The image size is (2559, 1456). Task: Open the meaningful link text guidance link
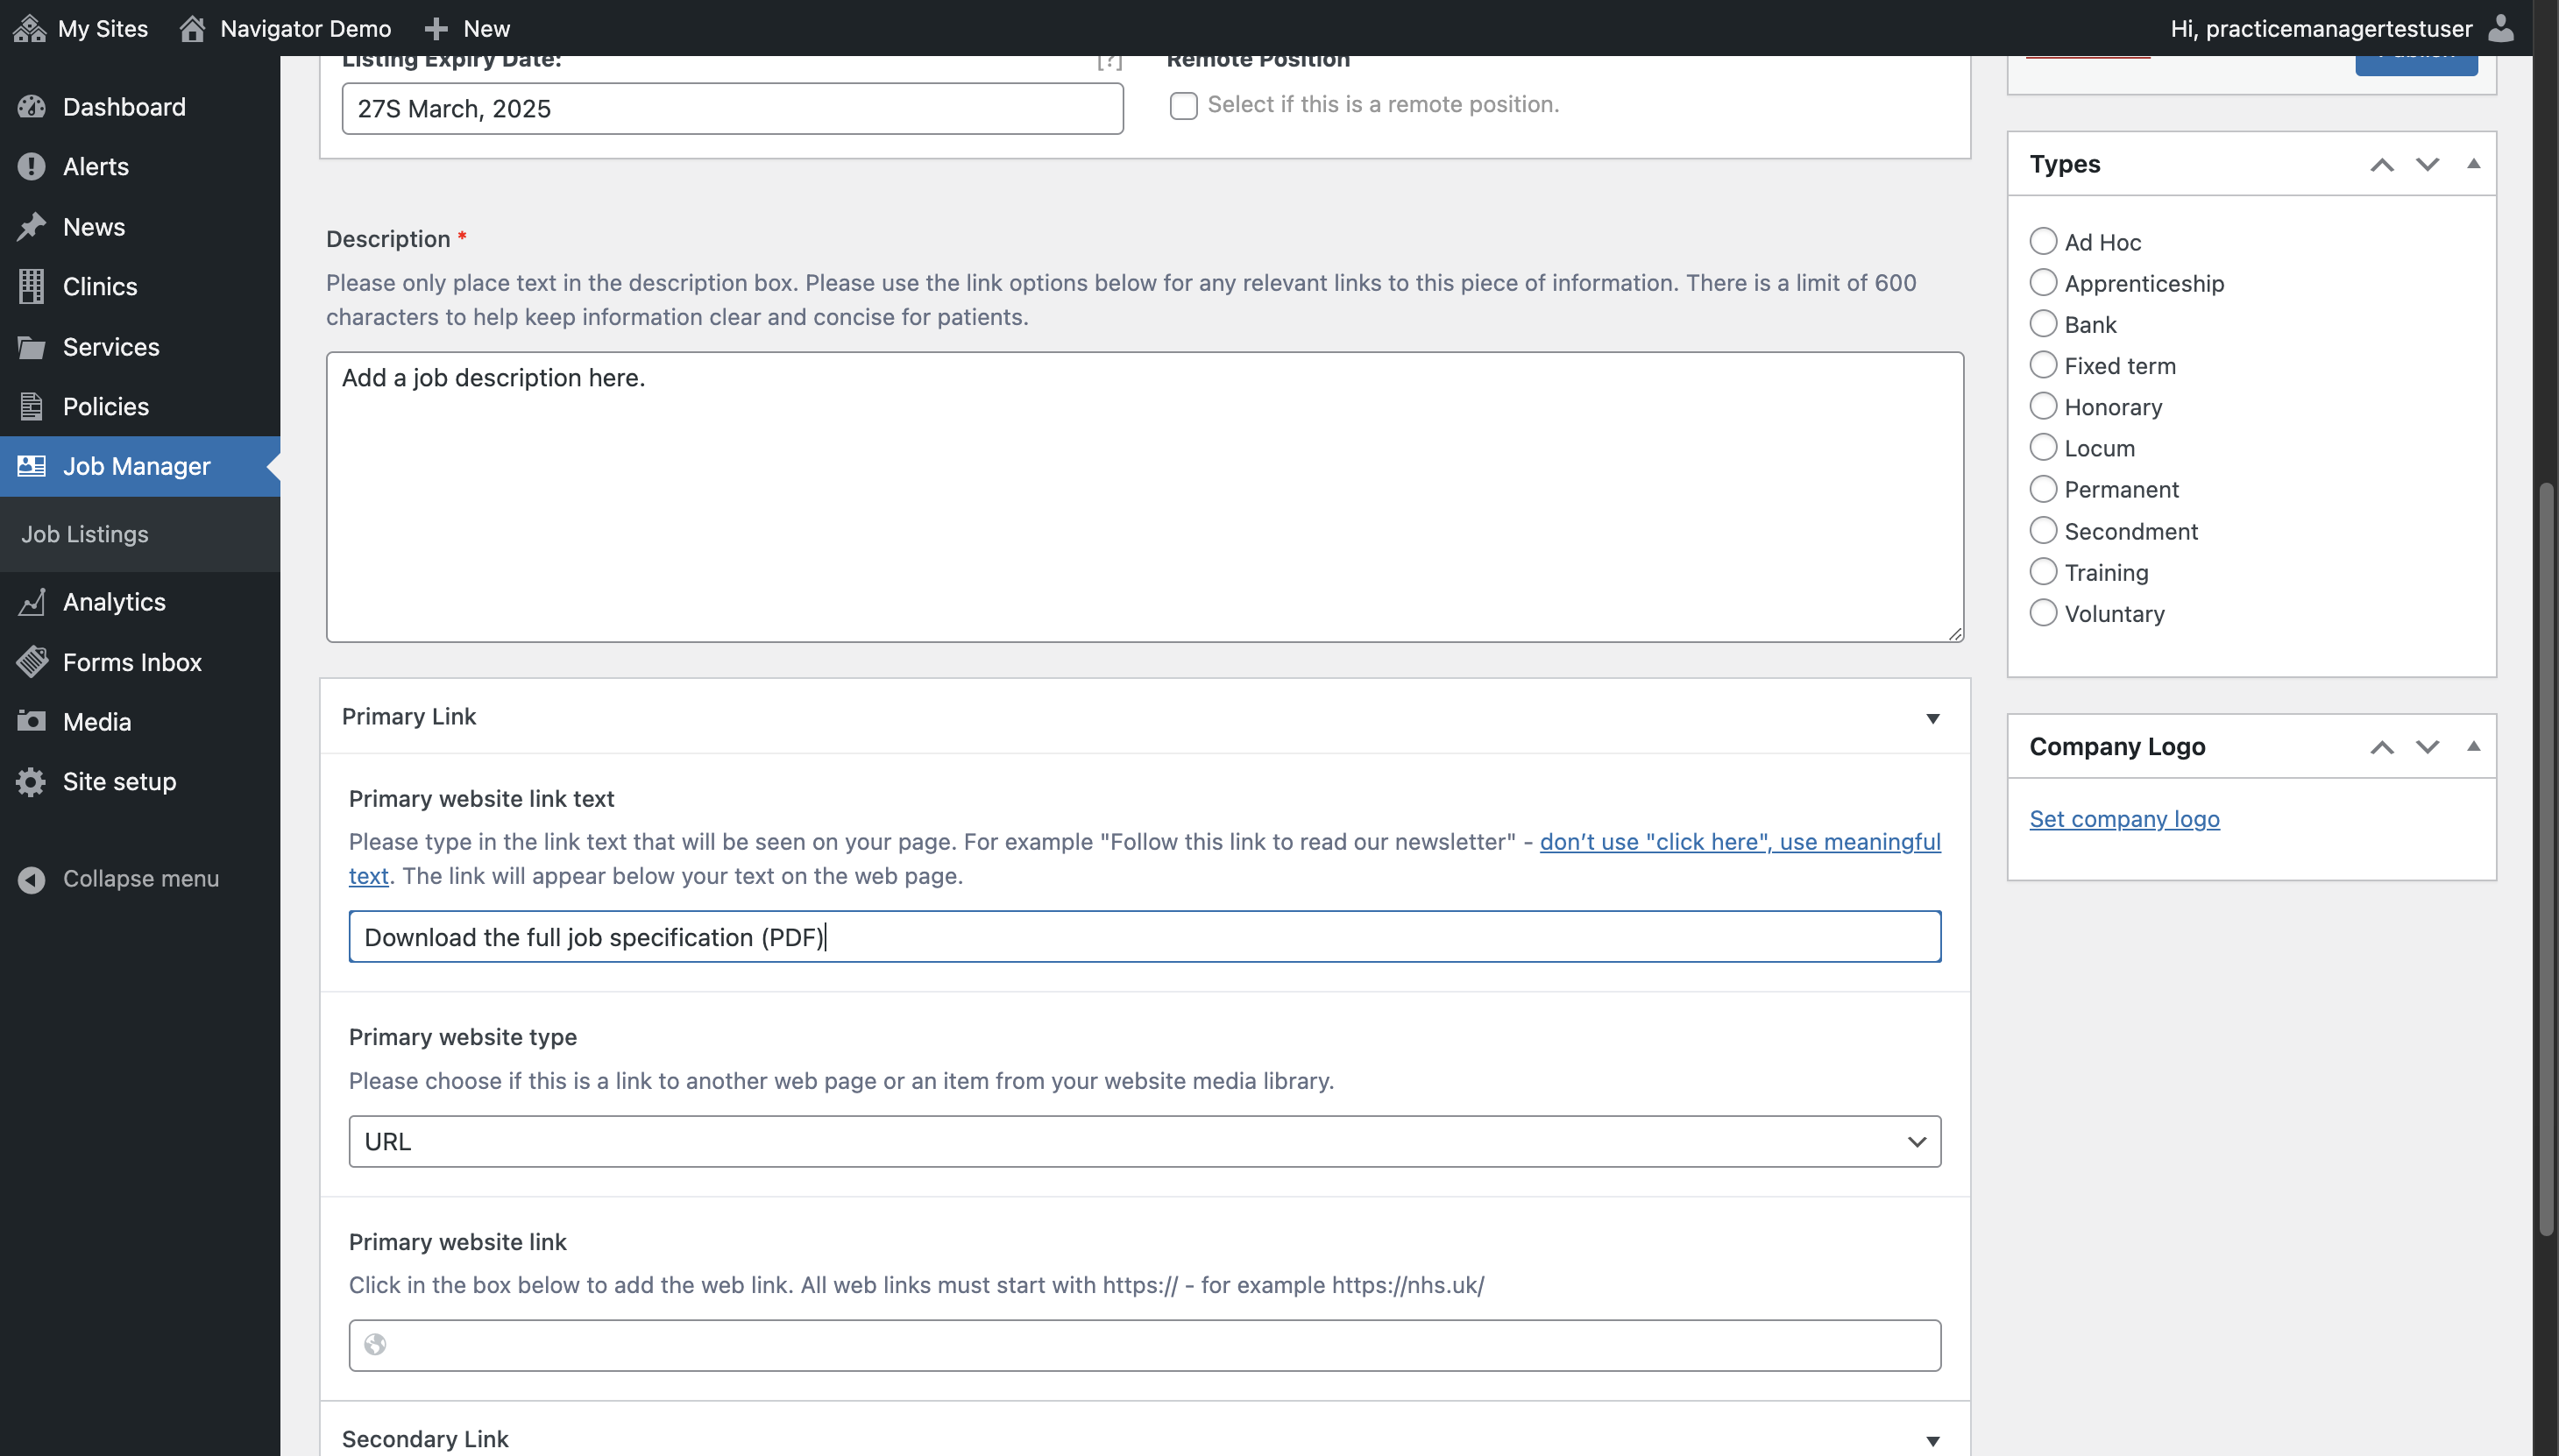[1740, 842]
